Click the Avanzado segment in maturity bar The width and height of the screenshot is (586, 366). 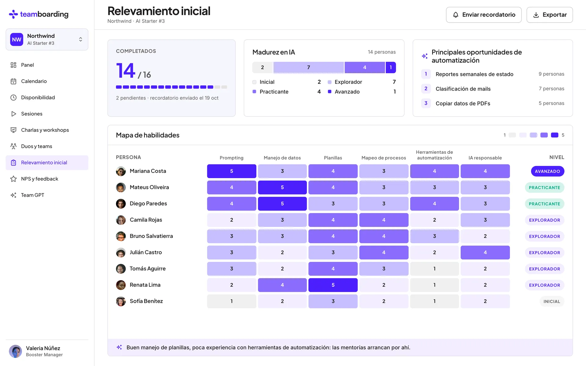(x=391, y=67)
